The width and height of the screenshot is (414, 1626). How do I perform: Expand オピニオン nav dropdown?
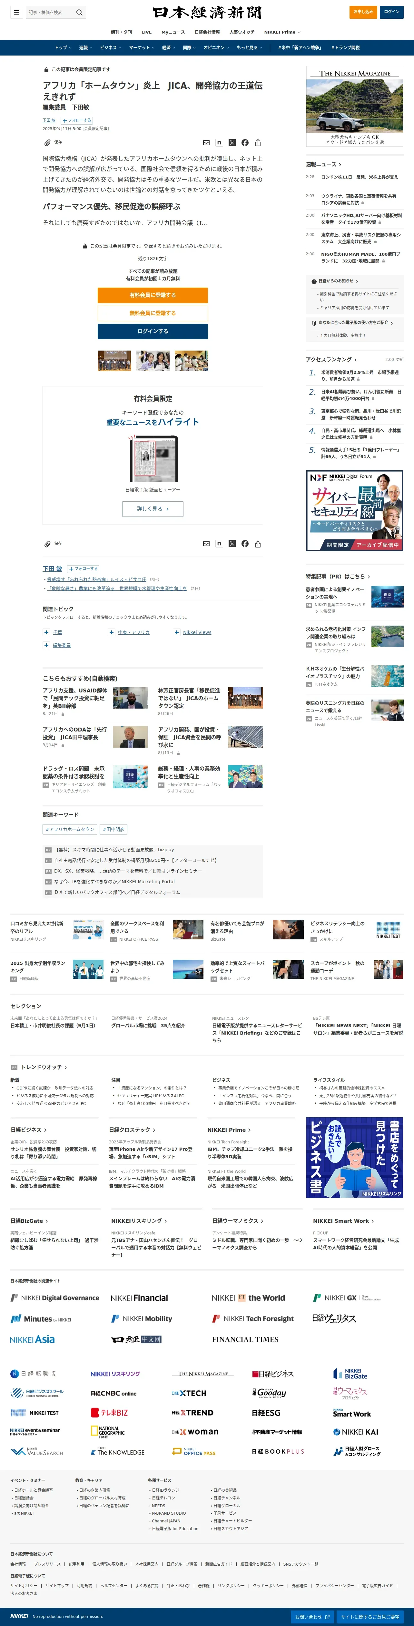216,47
